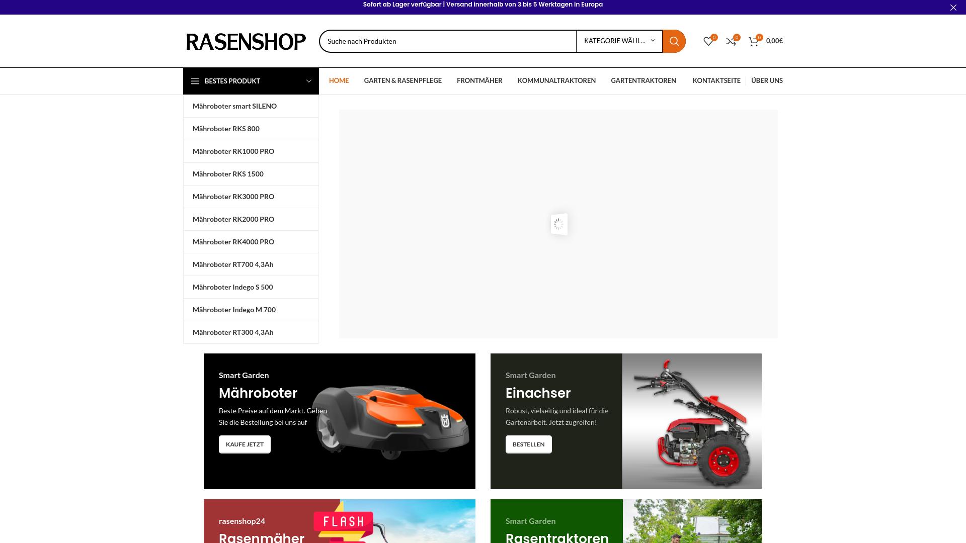This screenshot has height=543, width=966.
Task: Collapse the Bestes Produkt menu chevron
Action: tap(308, 81)
